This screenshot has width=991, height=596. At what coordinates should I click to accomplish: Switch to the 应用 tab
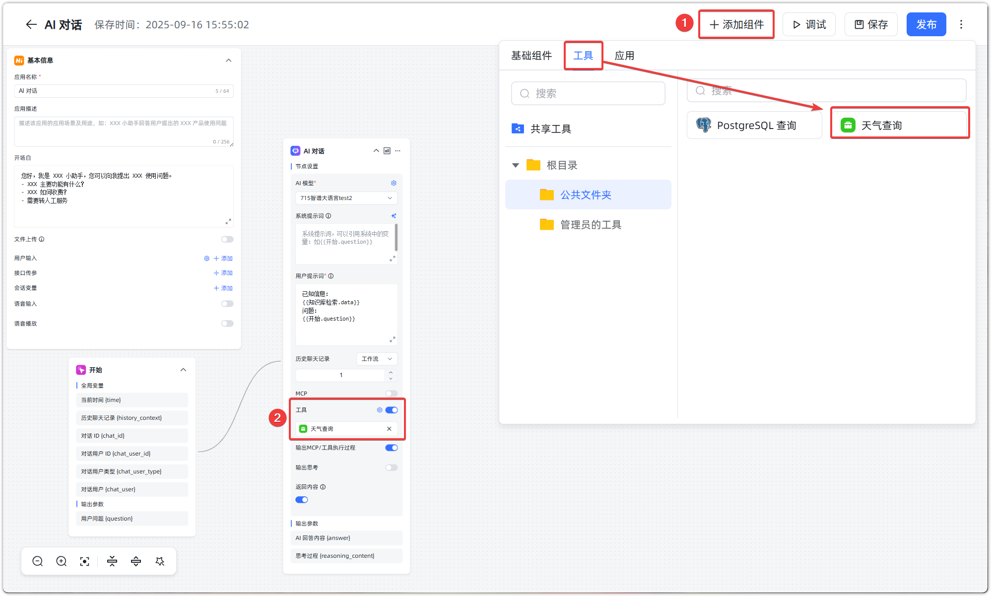pyautogui.click(x=624, y=56)
